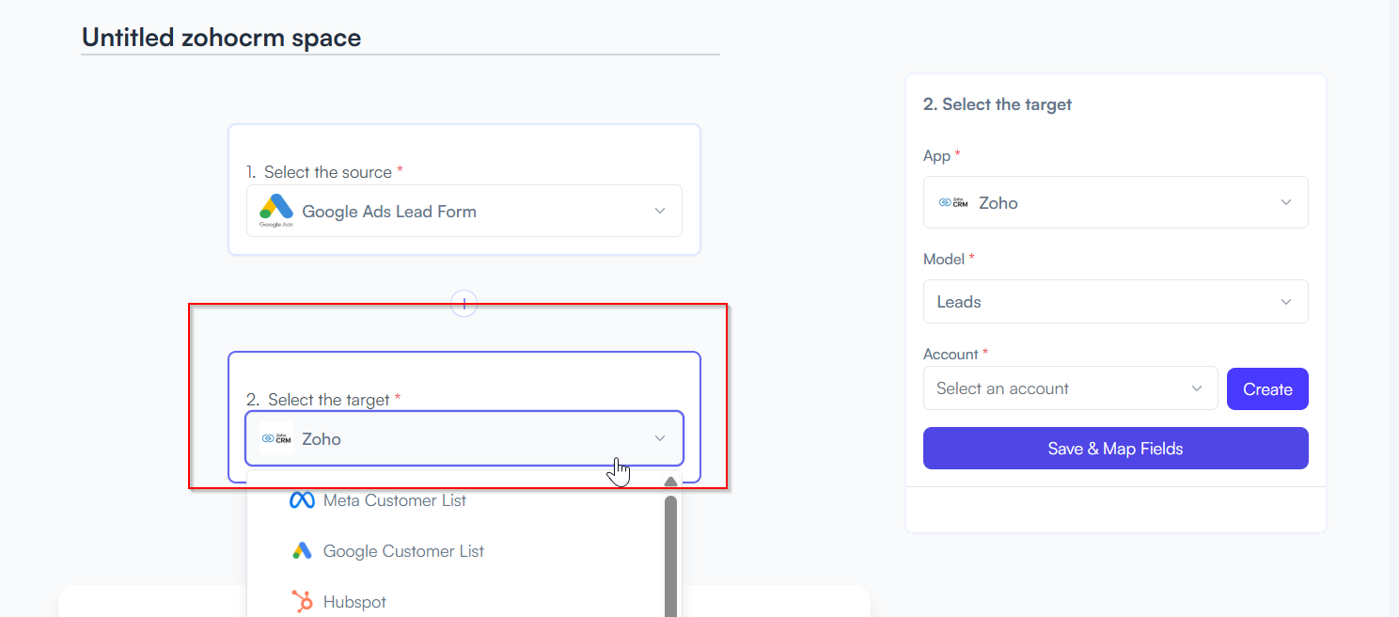Expand the source dropdown chevron
1399x617 pixels.
660,211
